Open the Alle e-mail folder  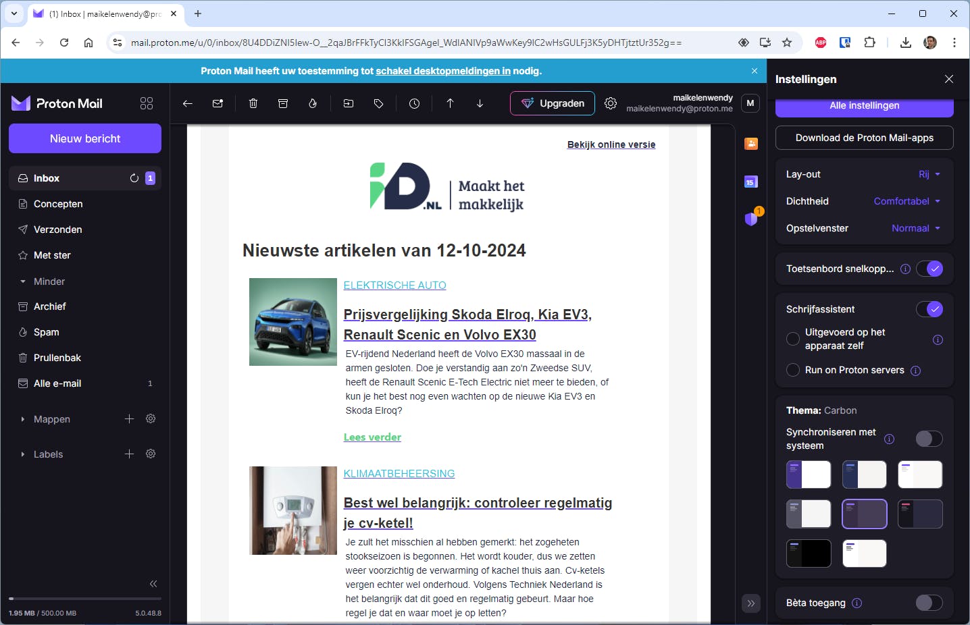[85, 383]
